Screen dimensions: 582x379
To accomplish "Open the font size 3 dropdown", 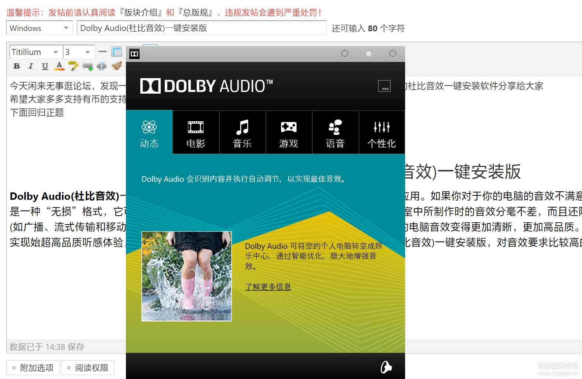I will click(x=79, y=52).
